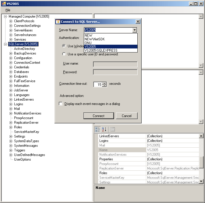Click the Alphabetical sort icon in property grid

[x=104, y=129]
